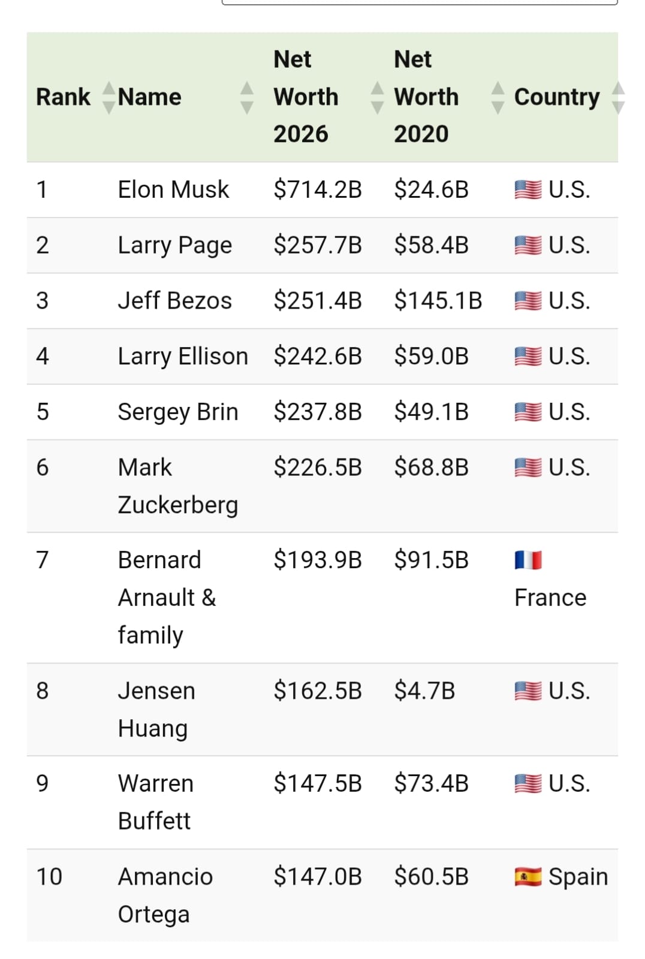Select the Name column header
Screen dimensions: 645x959
tap(150, 96)
